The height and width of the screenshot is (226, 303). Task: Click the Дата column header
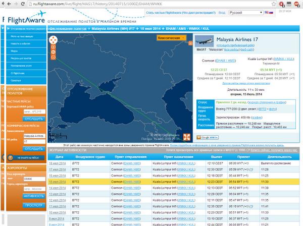[x=59, y=157]
